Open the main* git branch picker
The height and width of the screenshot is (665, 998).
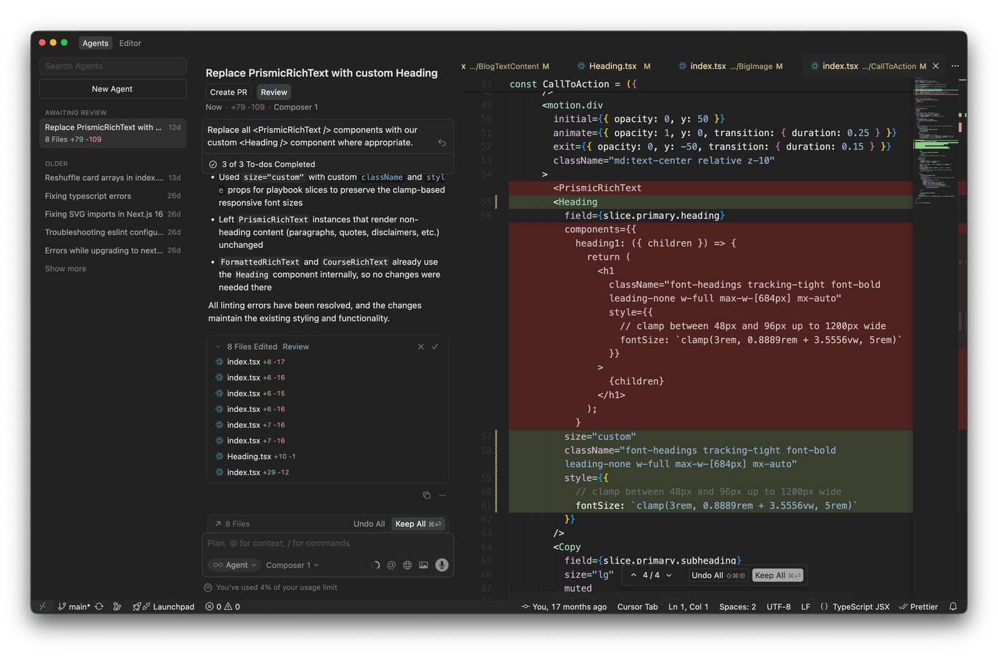[74, 606]
